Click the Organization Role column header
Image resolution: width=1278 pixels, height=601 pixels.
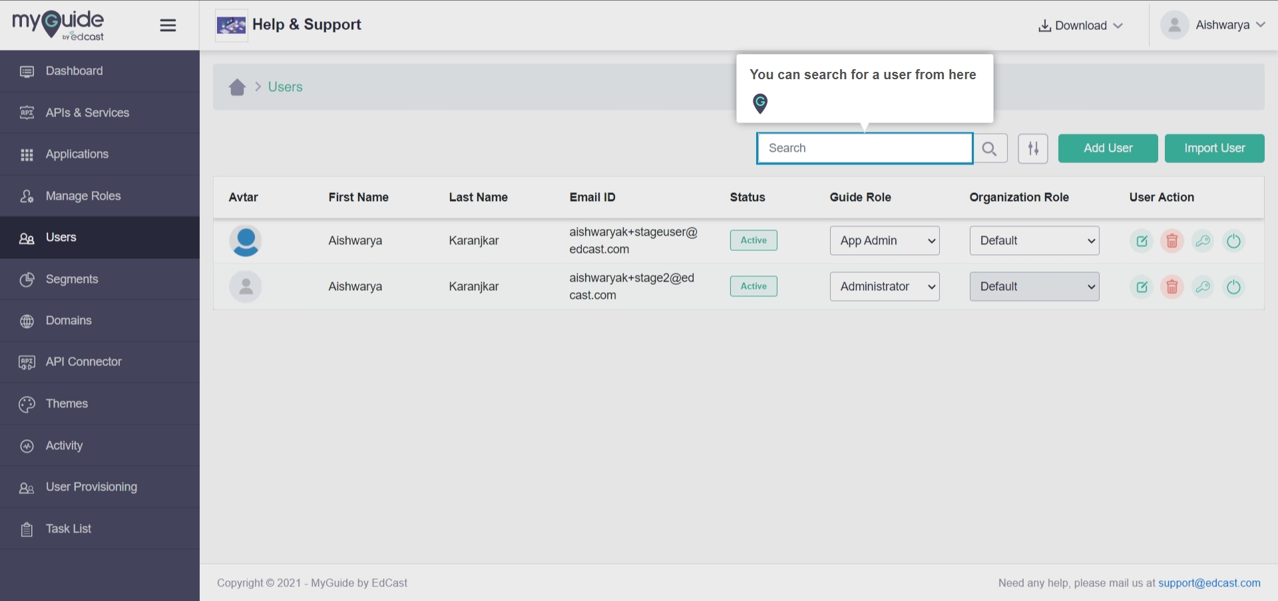click(x=1019, y=198)
